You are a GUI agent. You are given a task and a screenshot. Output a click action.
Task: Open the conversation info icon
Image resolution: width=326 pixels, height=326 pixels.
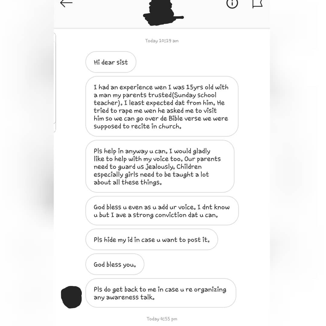pos(232,3)
